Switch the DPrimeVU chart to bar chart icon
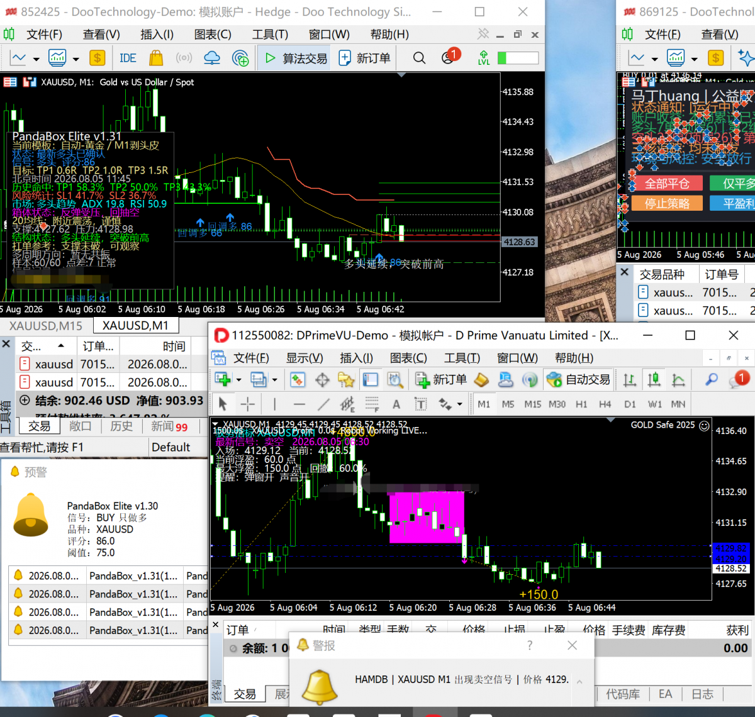 point(630,379)
